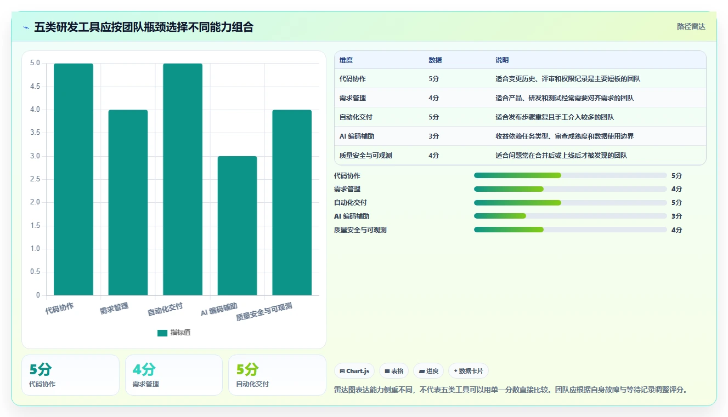Click the chart x-axis label AI 编码辅助

click(219, 310)
